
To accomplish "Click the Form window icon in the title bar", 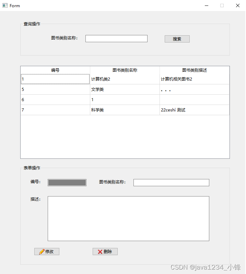I will point(5,5).
